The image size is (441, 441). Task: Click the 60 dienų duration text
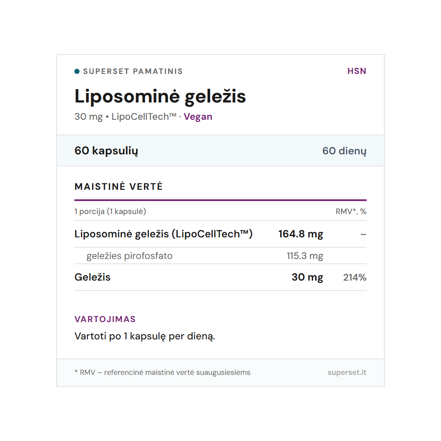click(x=344, y=151)
